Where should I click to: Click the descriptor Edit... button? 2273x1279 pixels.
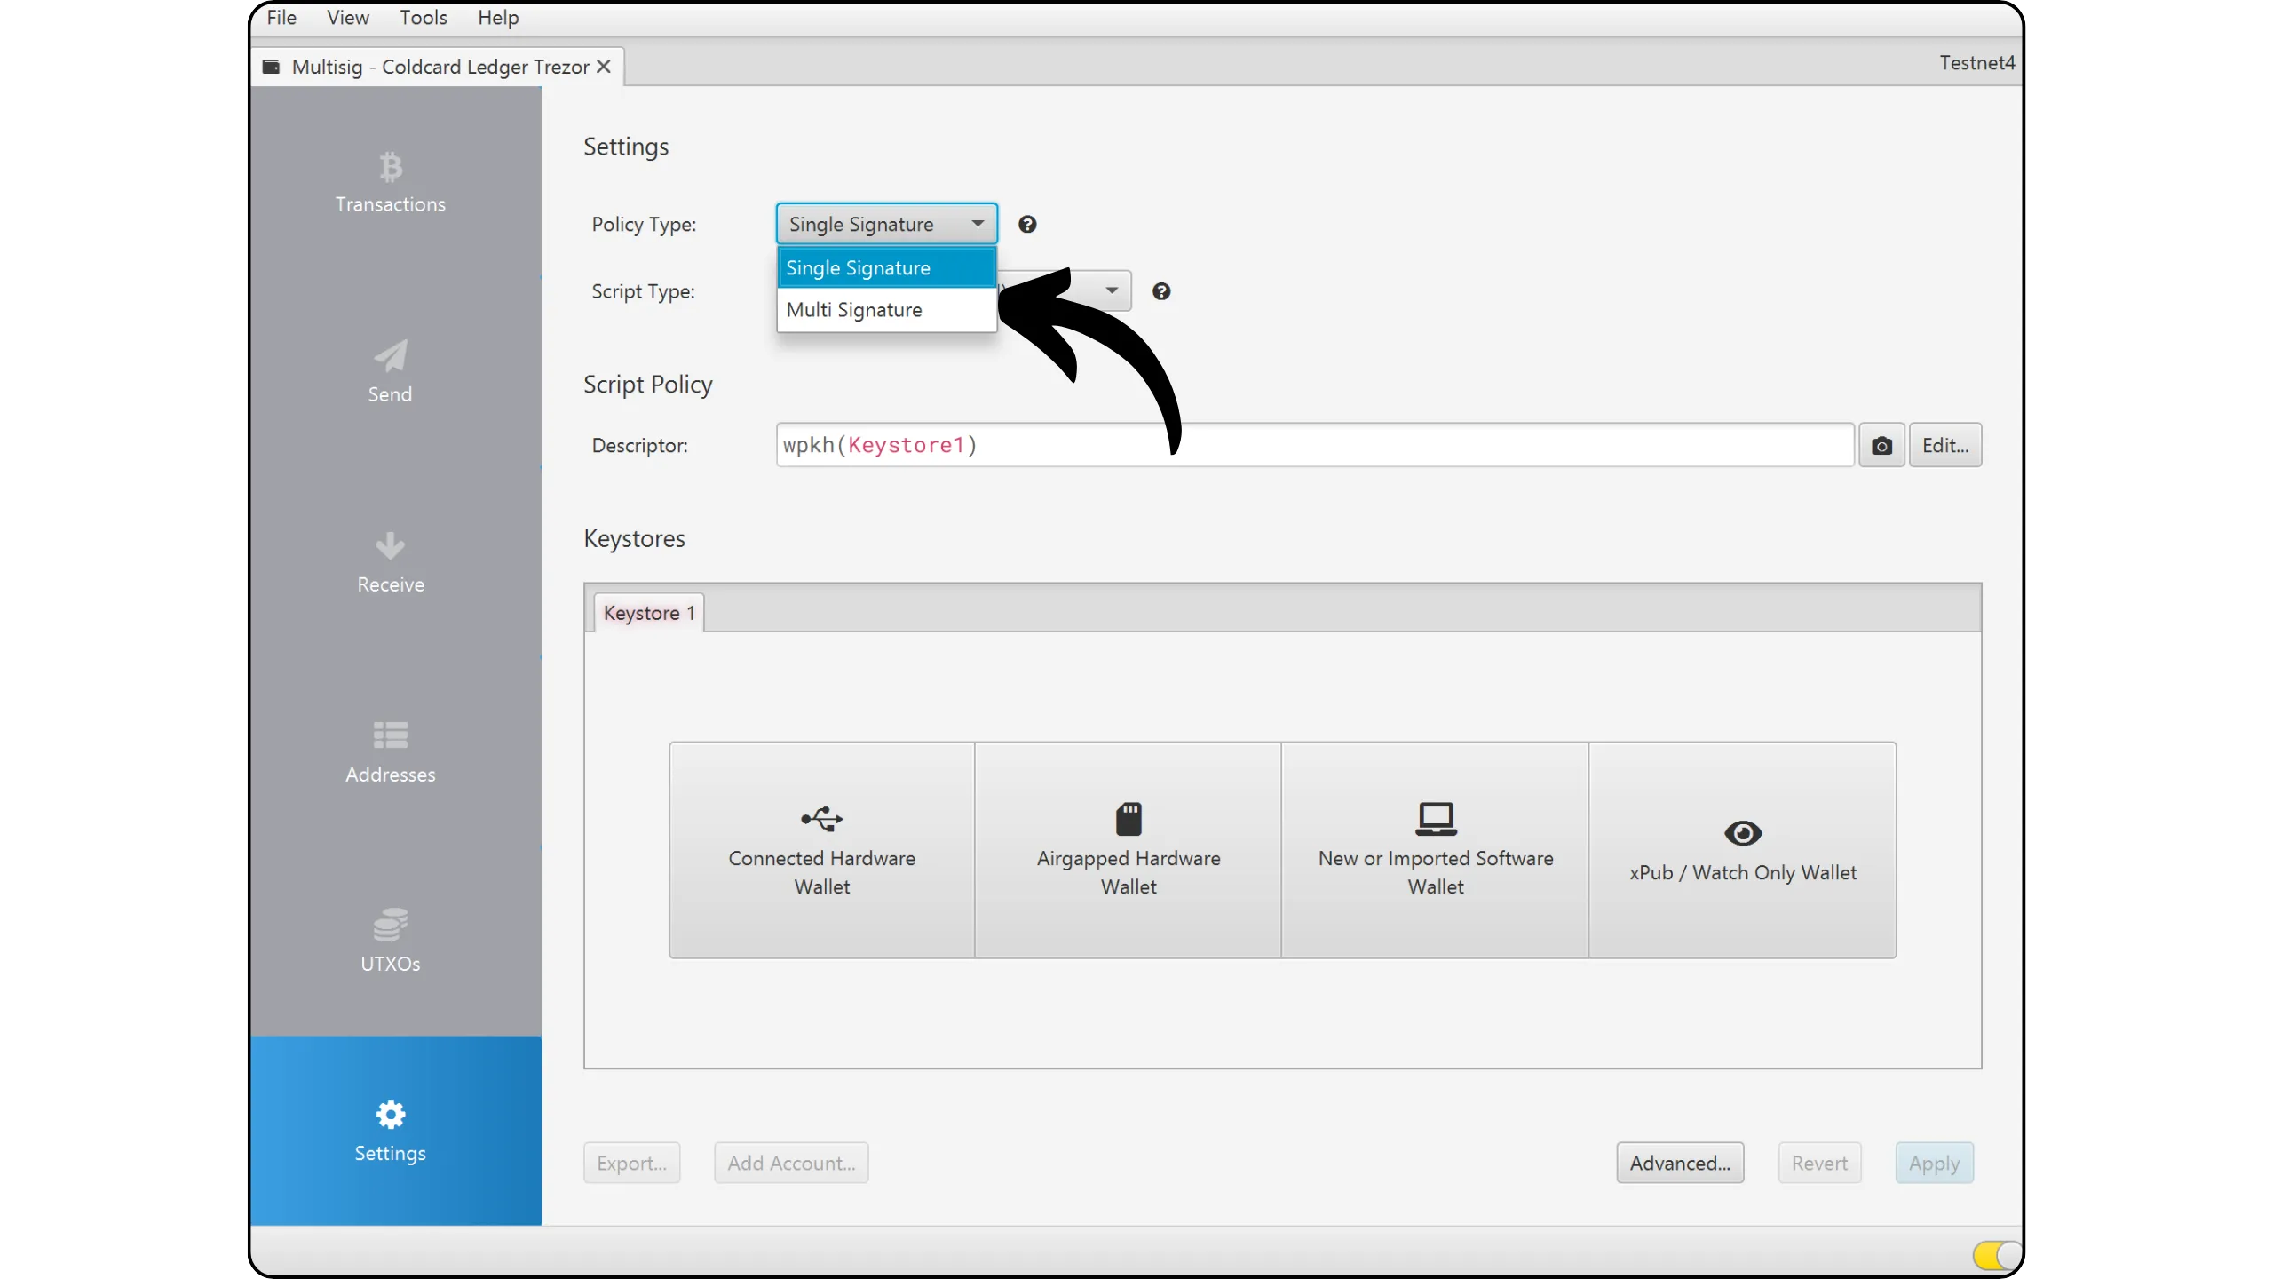click(x=1944, y=445)
